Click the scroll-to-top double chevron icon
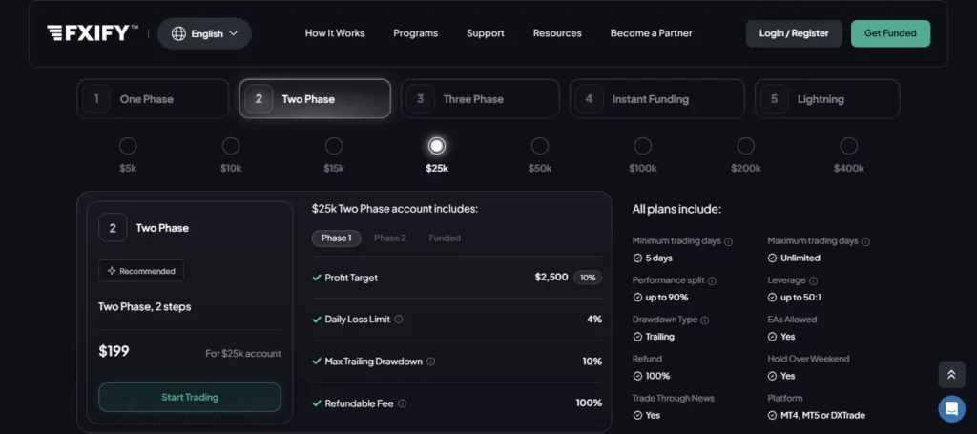This screenshot has width=977, height=434. [x=951, y=374]
